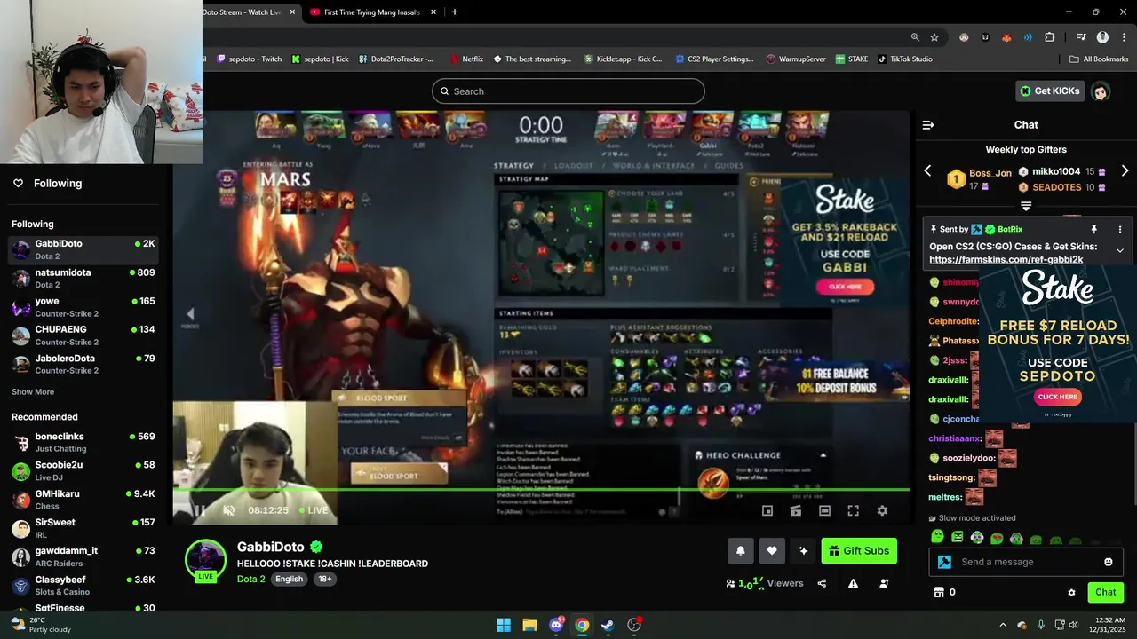1137x639 pixels.
Task: Open the clip creation icon
Action: coord(796,510)
